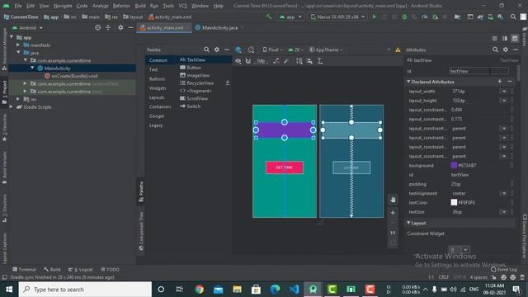The width and height of the screenshot is (528, 297).
Task: Toggle autoconnect magnet icon in design toolbar
Action: tap(248, 61)
